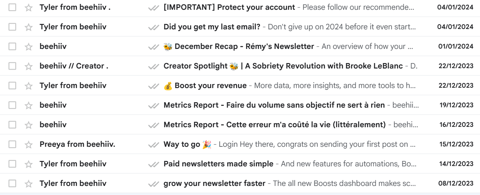Open Metrics Report Faire du volume email

(274, 105)
